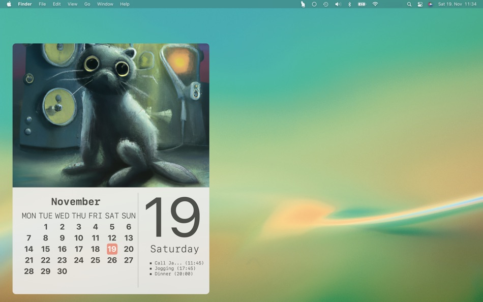Open the volume control icon
Screen dimensions: 483x302
[338, 4]
